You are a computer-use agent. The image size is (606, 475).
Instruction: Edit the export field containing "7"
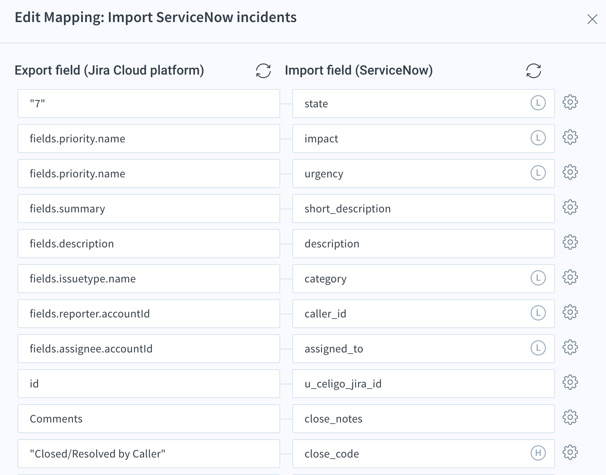149,104
